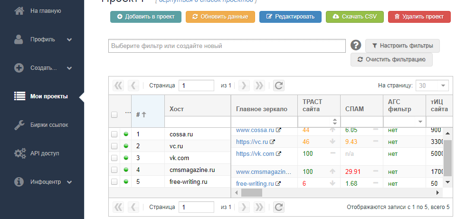This screenshot has width=475, height=219.
Task: Click the Хост column filter input
Action: (x=198, y=122)
